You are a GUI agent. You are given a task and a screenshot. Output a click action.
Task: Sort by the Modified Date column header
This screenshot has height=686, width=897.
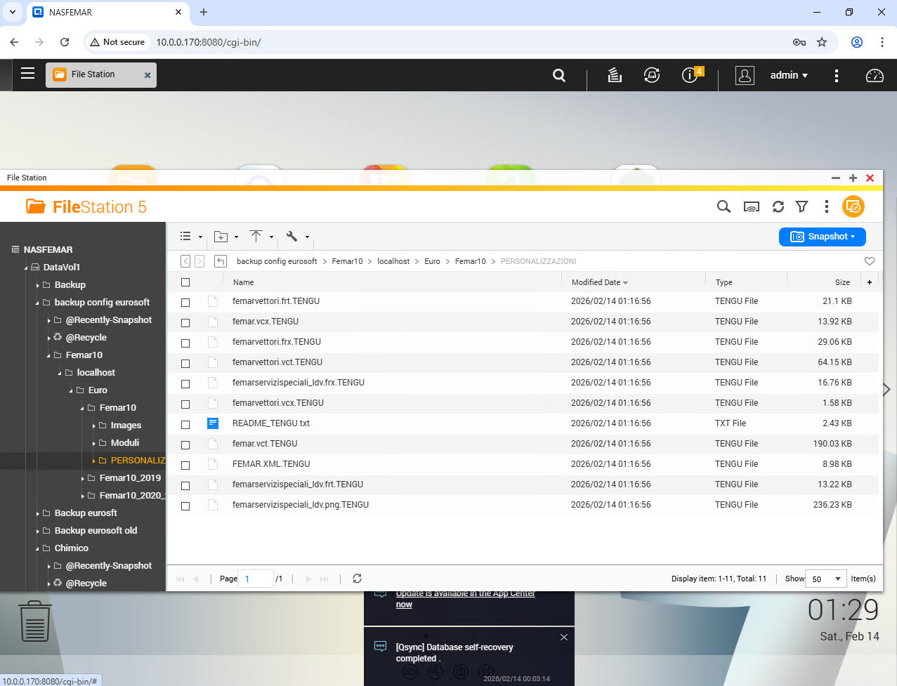click(599, 282)
